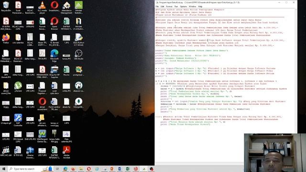
Task: Select the white.JPG desktop file
Action: 66,87
